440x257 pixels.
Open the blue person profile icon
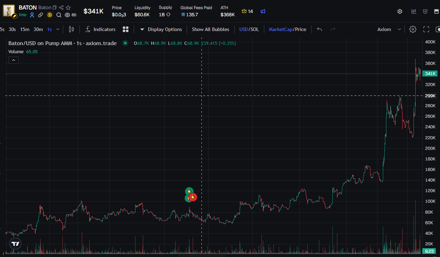32,15
